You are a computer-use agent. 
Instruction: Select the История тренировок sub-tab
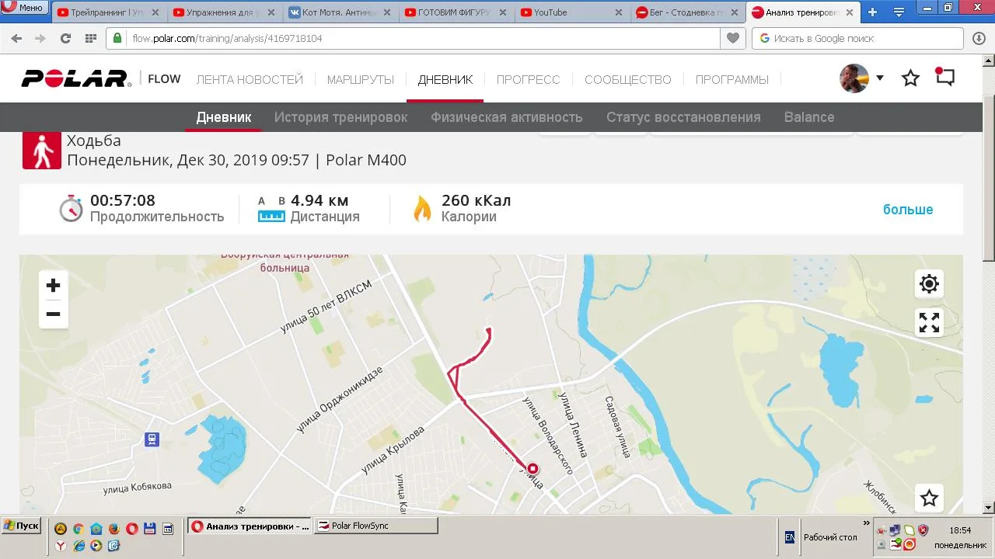click(x=340, y=117)
